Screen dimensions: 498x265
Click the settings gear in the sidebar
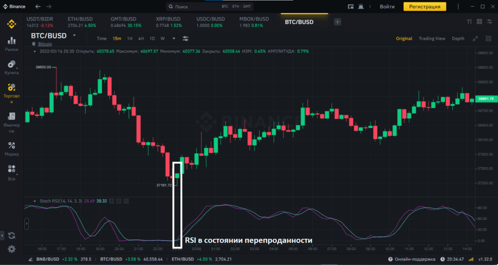(12, 249)
